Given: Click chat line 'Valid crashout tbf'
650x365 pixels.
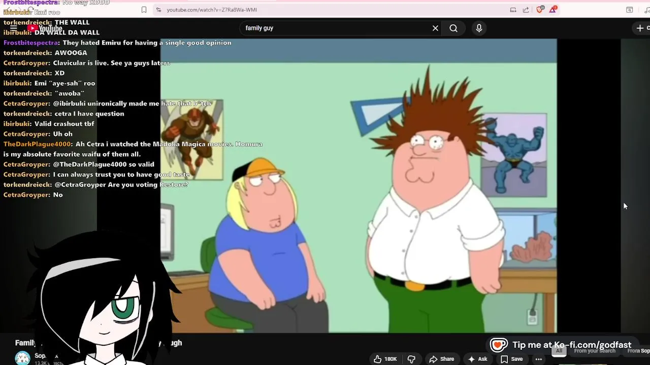Looking at the screenshot, I should coord(64,124).
